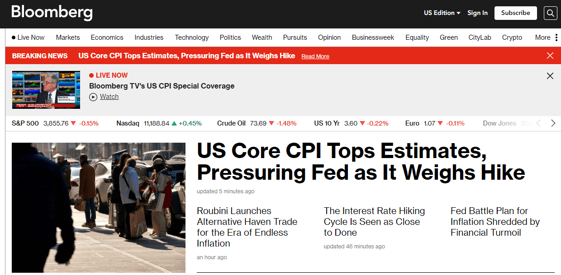Advance ticker with right arrow
The image size is (561, 275).
(553, 123)
